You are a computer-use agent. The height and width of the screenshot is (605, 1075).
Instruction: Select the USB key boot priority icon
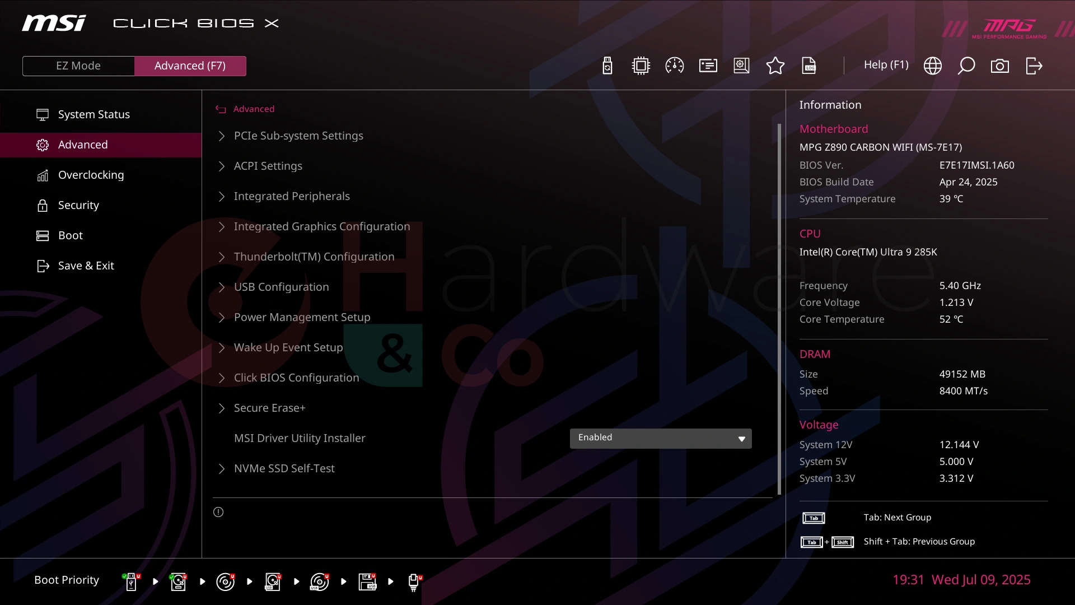pyautogui.click(x=131, y=581)
